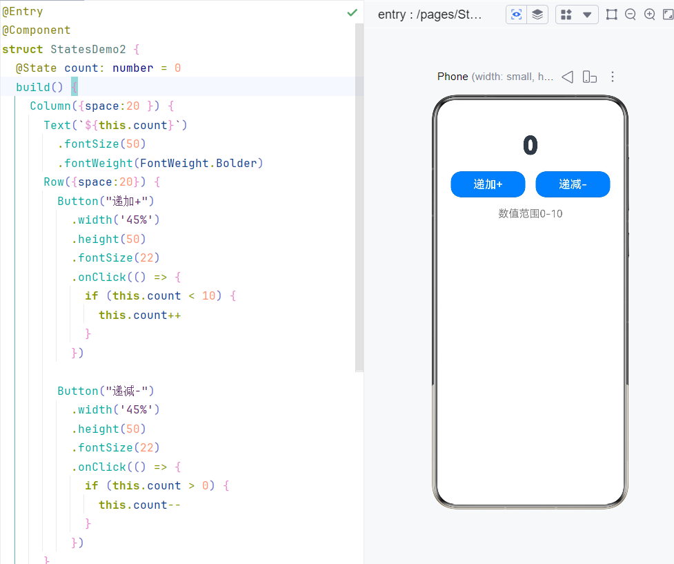Click the editor vertical scrollbar

coord(359,197)
